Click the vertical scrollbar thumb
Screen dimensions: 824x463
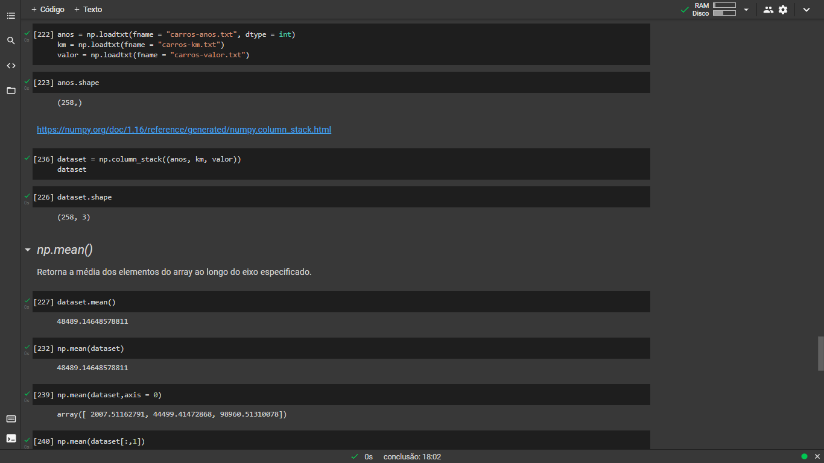(820, 353)
